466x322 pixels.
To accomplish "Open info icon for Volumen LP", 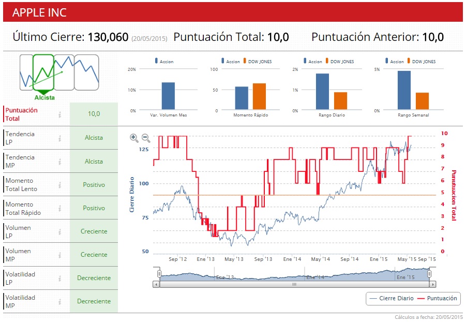I will pos(59,231).
